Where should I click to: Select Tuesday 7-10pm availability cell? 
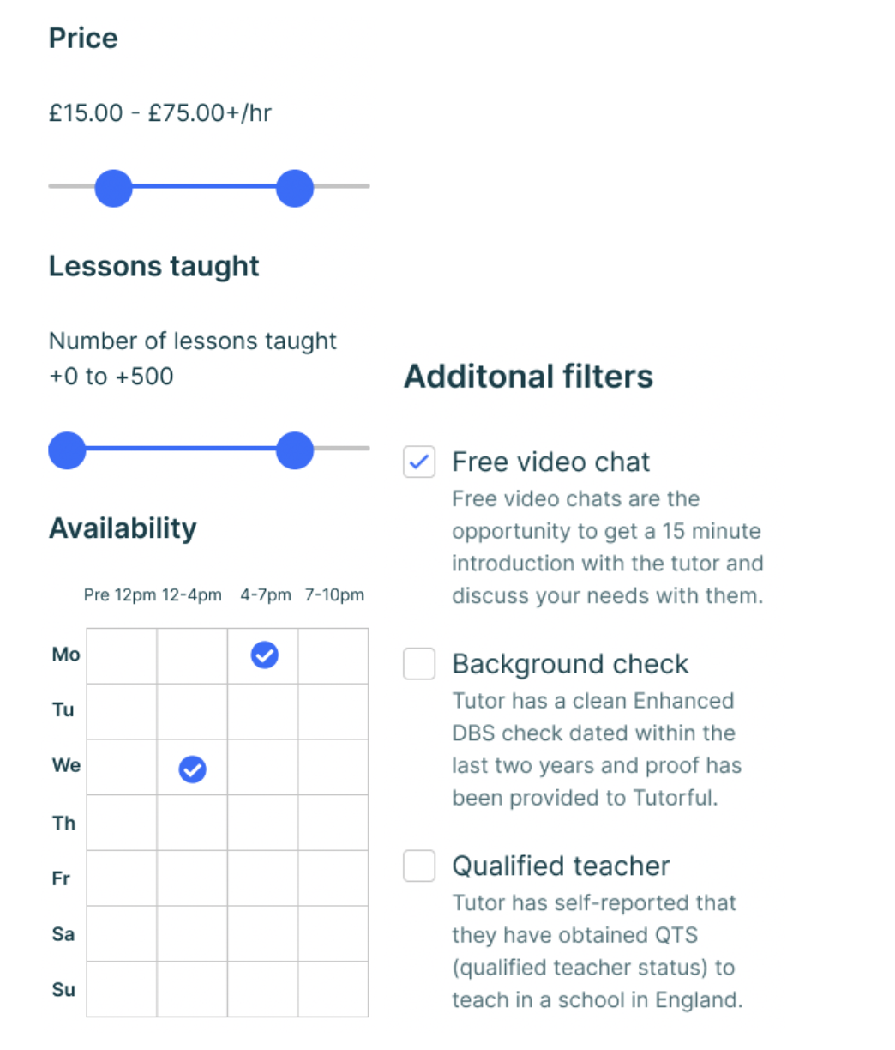(333, 711)
